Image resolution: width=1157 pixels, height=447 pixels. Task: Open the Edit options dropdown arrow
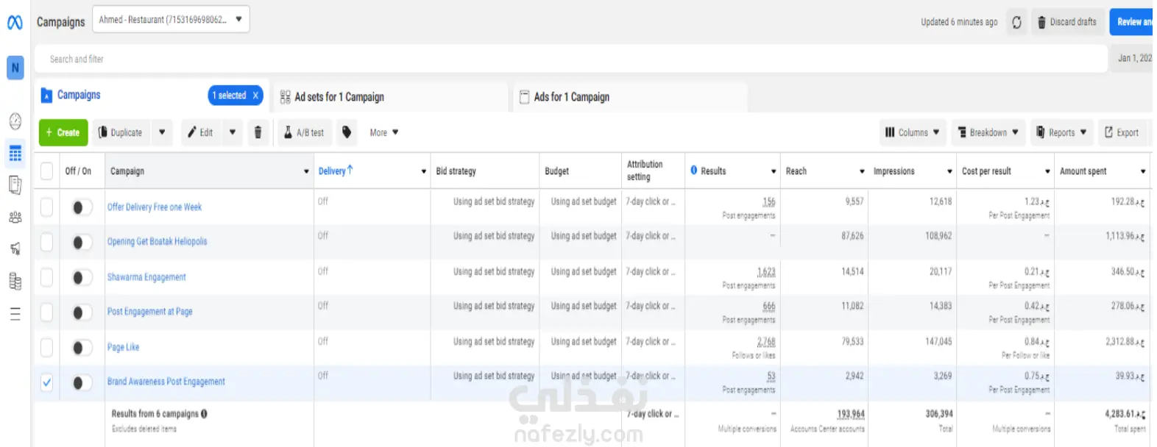pyautogui.click(x=233, y=132)
